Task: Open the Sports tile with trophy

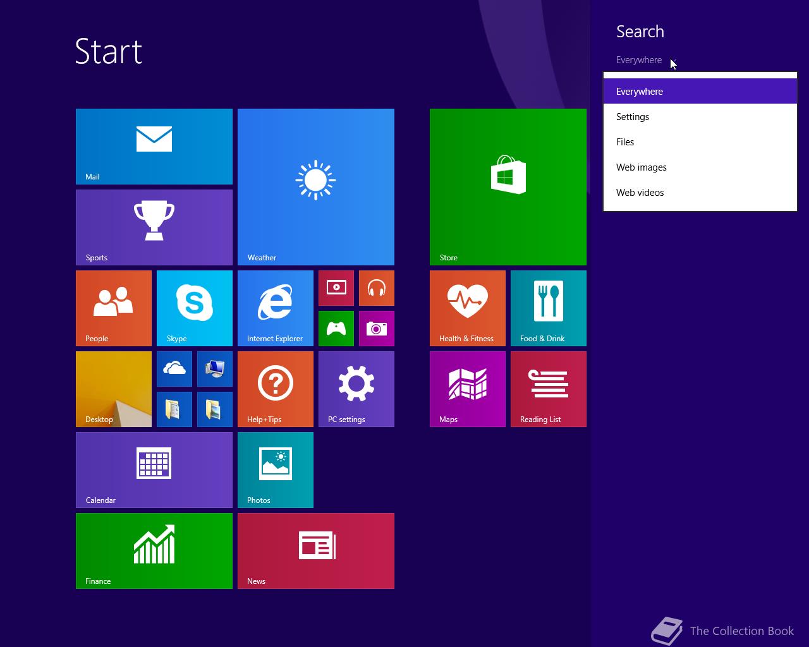Action: tap(154, 227)
